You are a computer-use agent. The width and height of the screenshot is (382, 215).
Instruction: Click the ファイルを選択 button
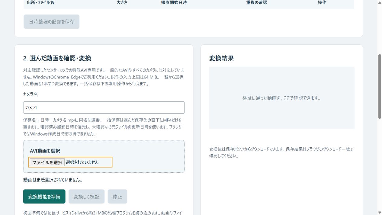pos(47,162)
